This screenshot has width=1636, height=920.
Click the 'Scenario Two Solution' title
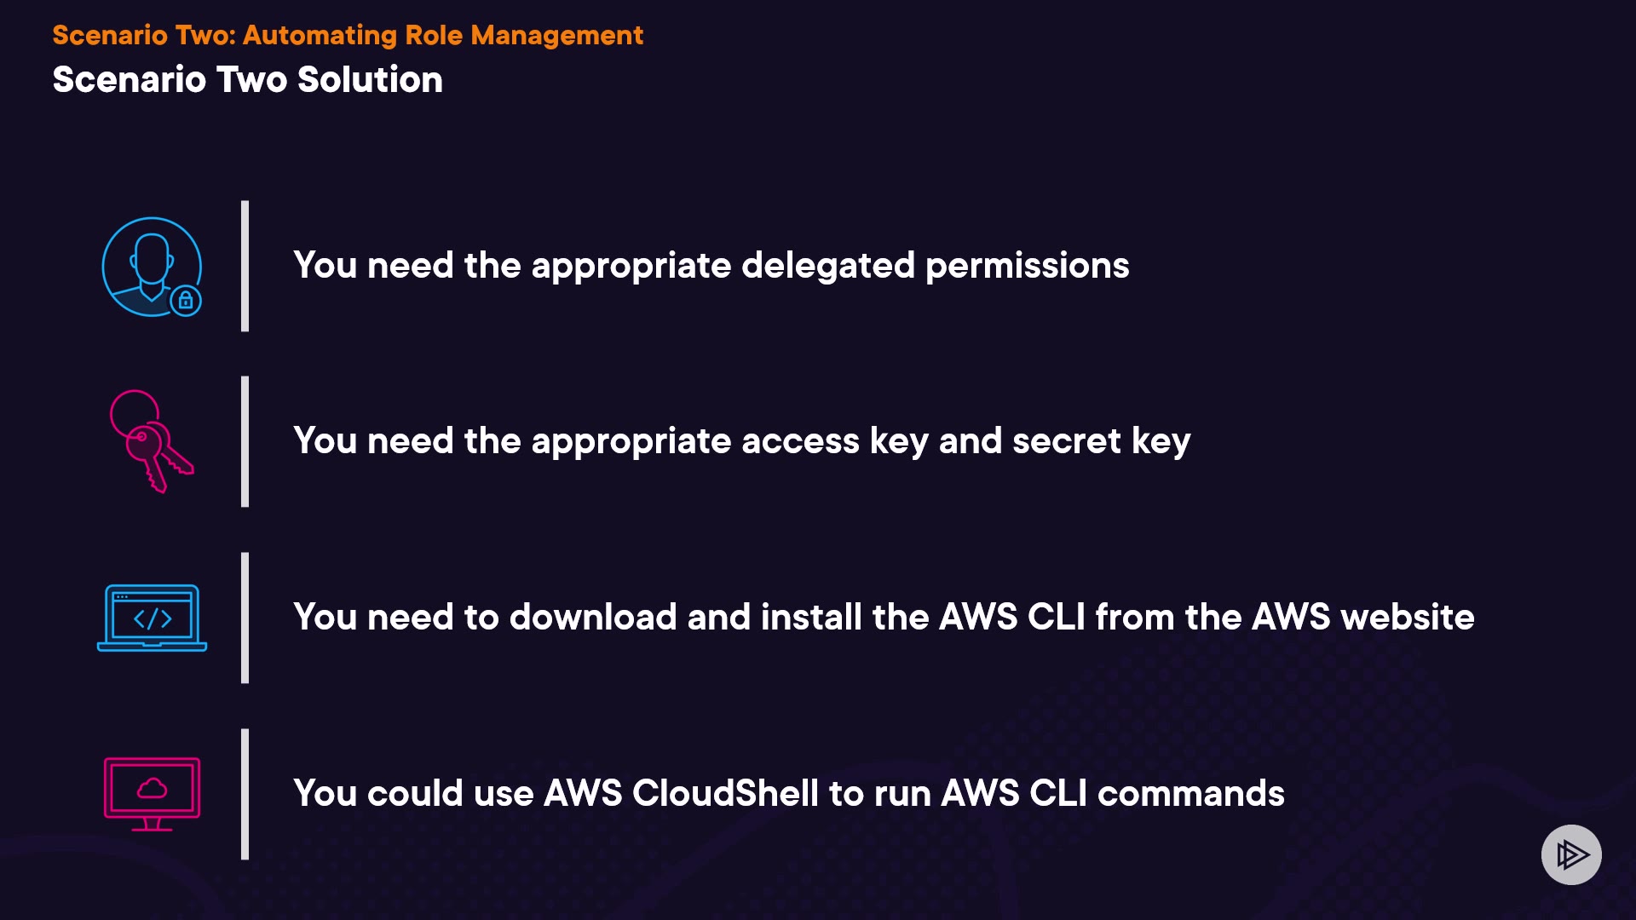(247, 79)
